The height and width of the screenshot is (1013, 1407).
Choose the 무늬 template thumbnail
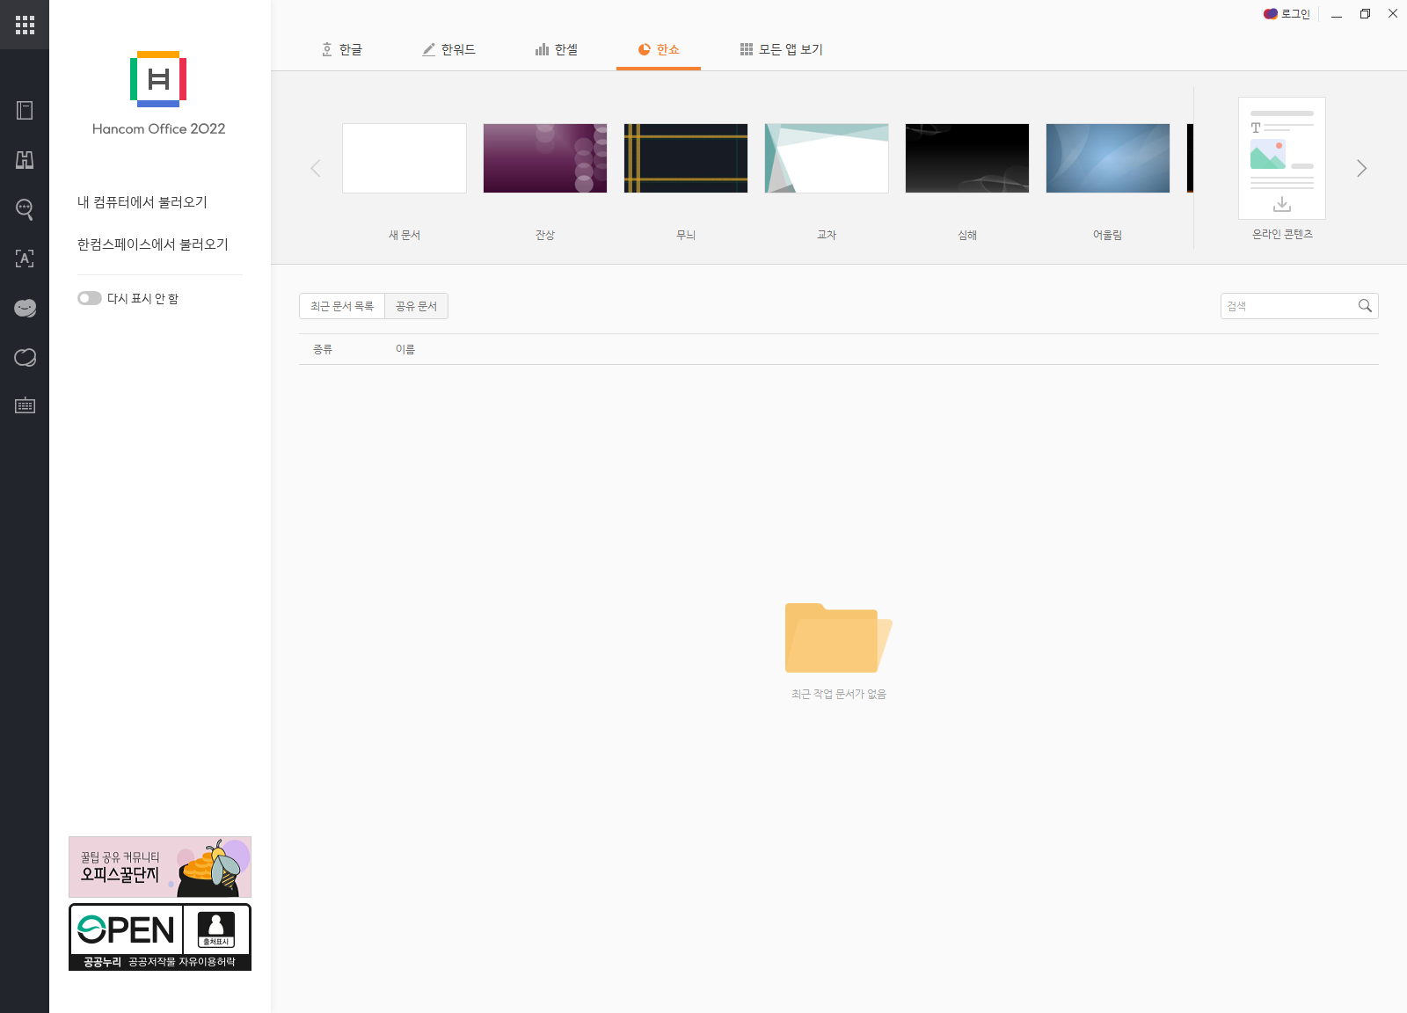686,158
